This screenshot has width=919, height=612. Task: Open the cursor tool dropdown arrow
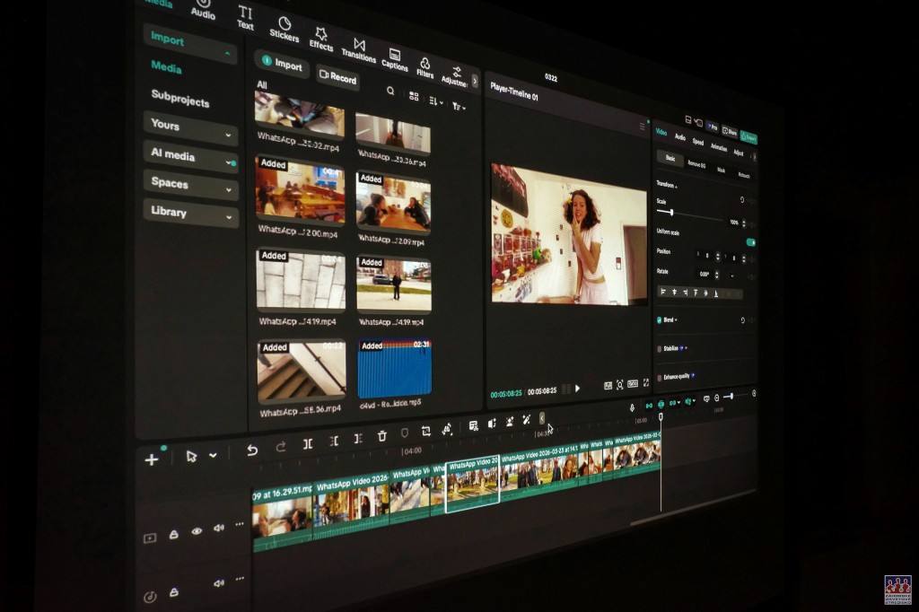point(213,456)
